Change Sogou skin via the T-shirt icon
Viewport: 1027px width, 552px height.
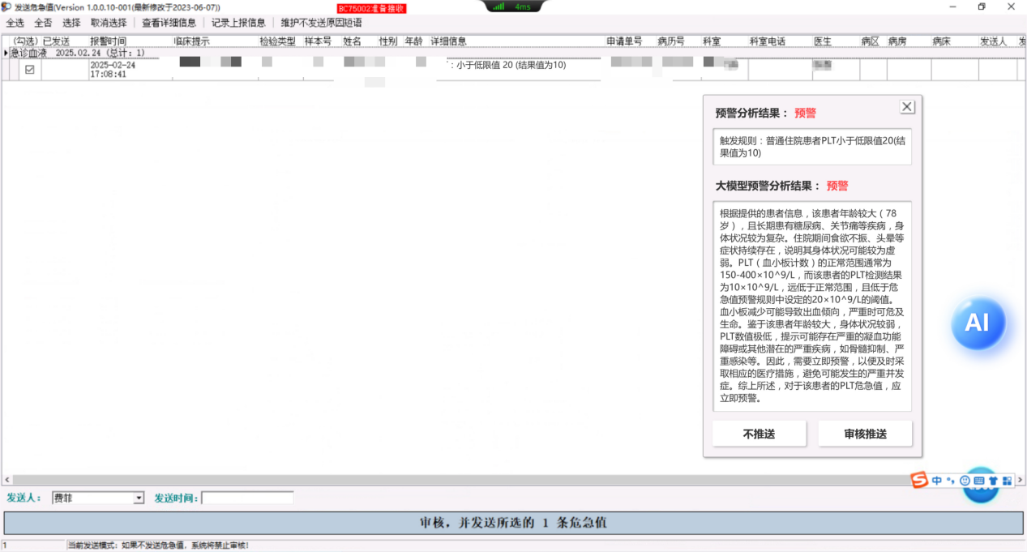[992, 481]
